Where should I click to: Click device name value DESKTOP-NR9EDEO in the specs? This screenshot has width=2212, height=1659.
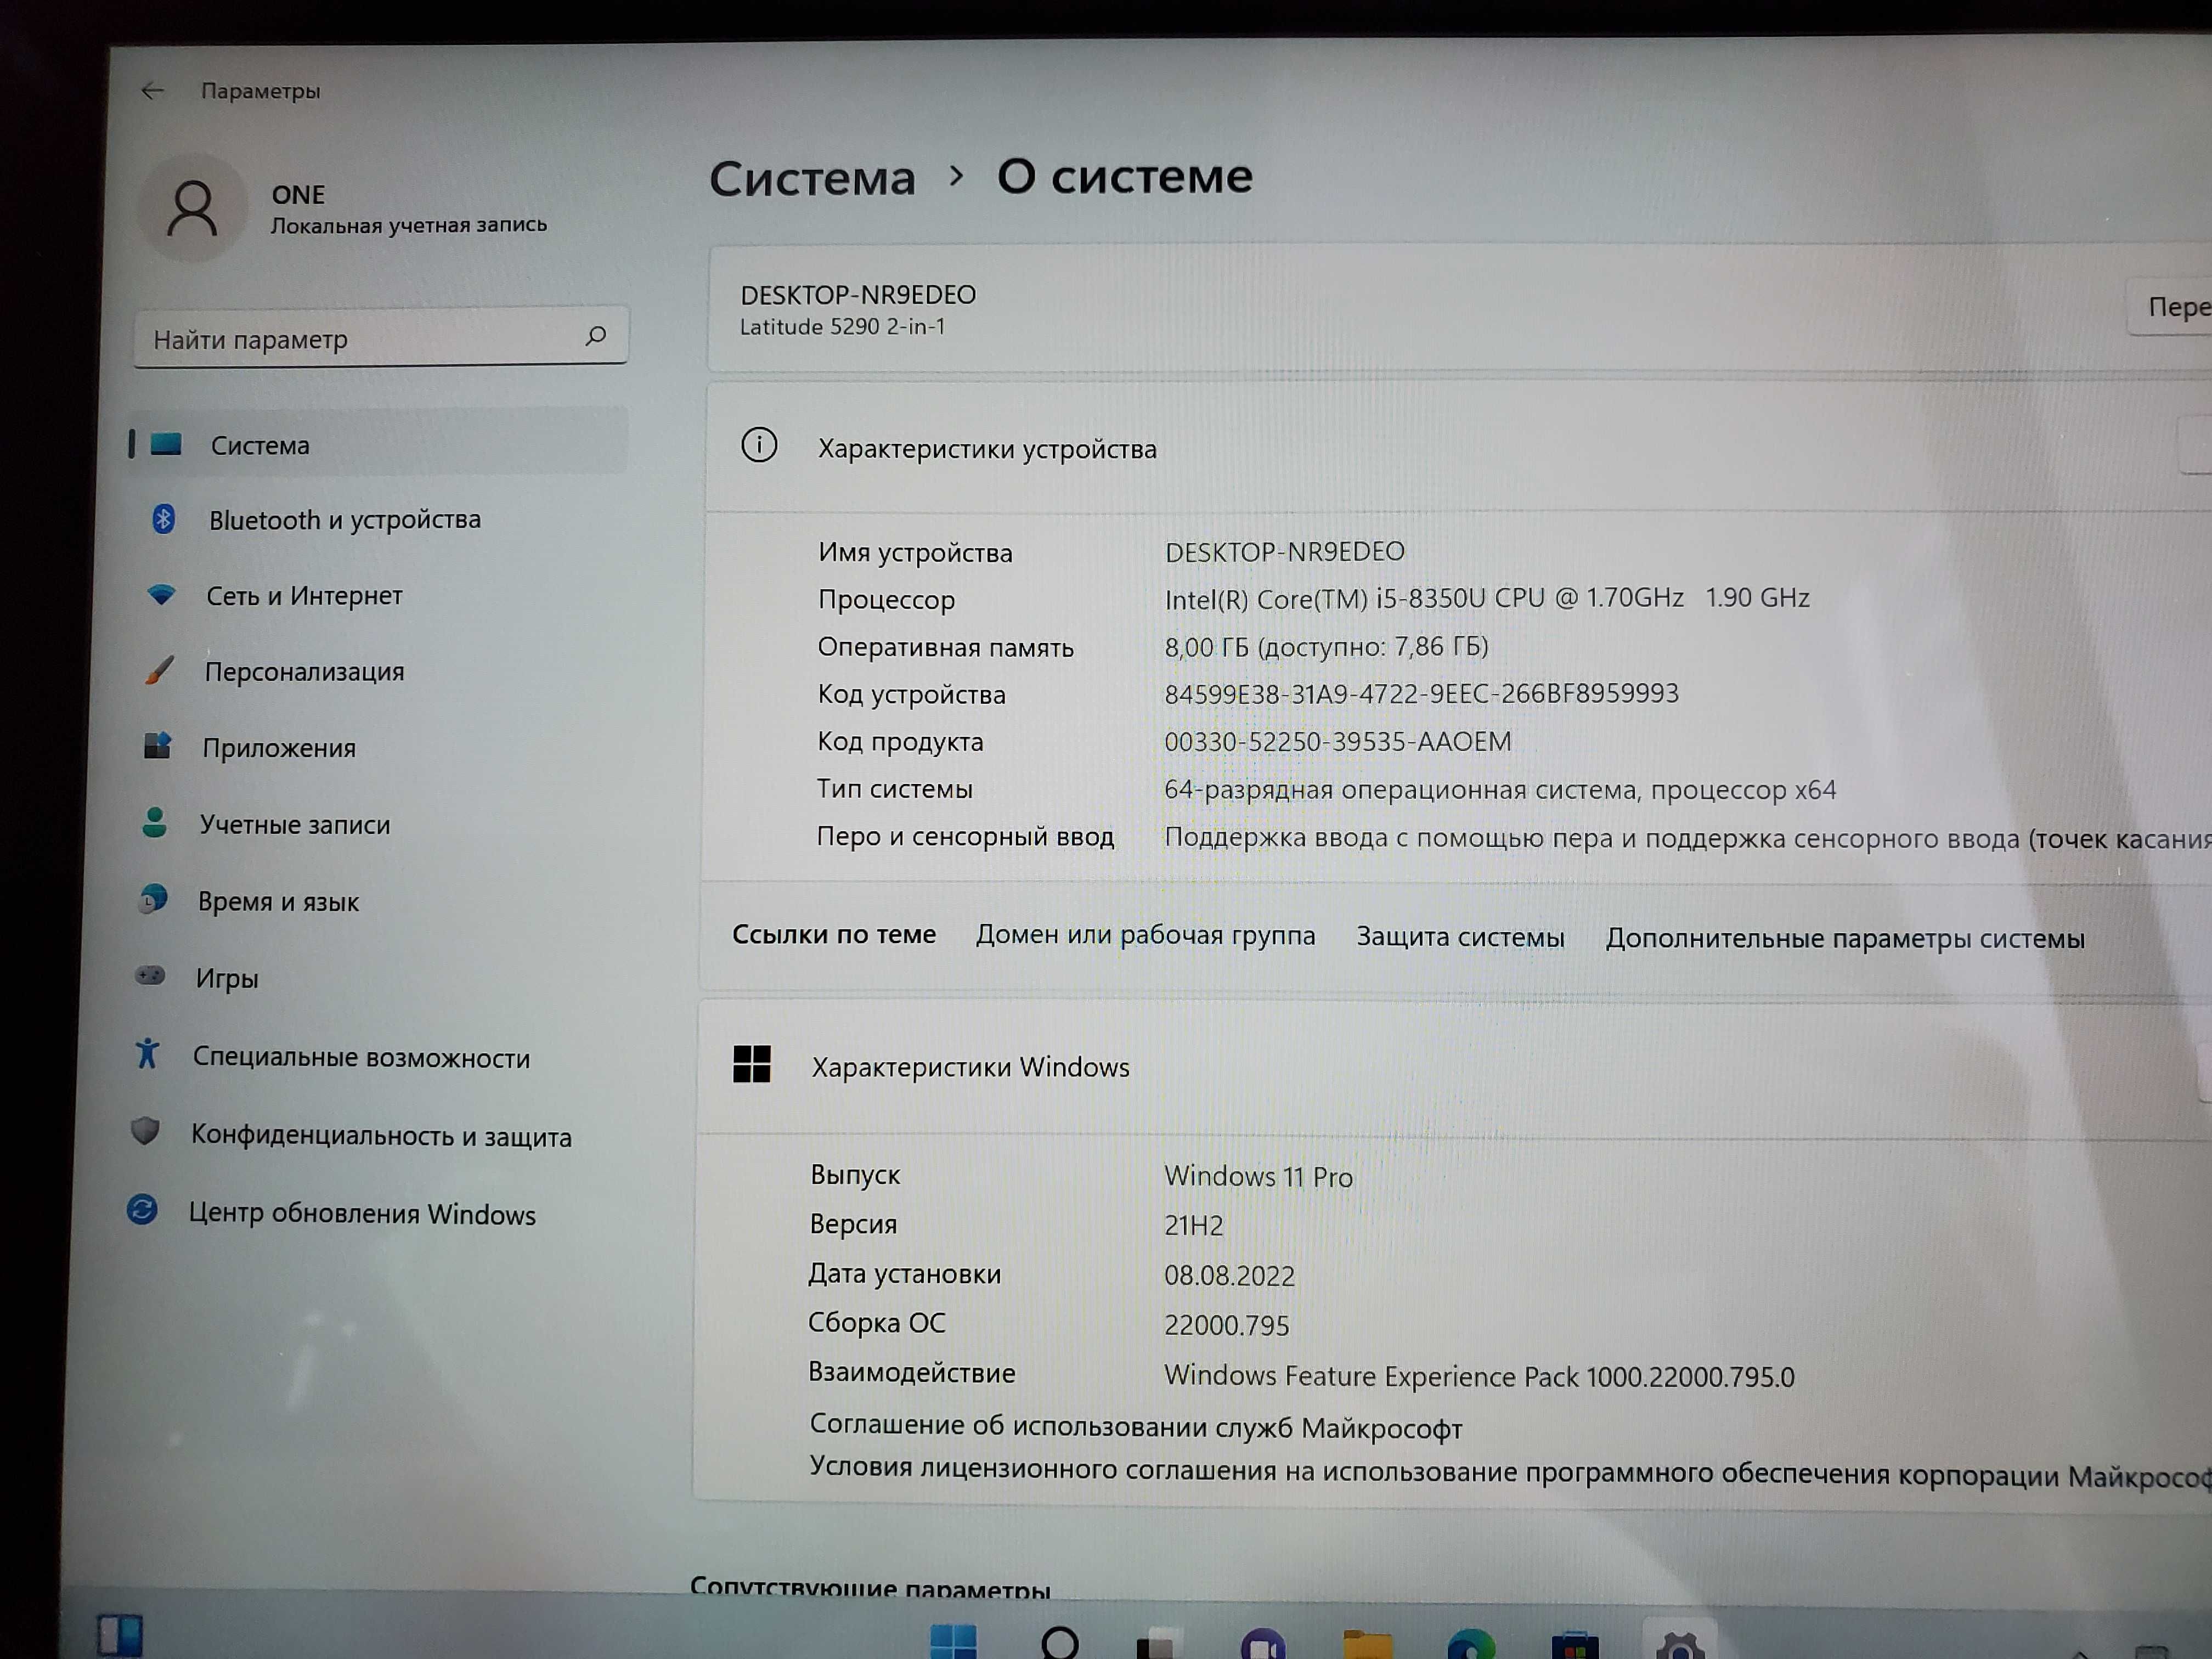click(x=1285, y=551)
